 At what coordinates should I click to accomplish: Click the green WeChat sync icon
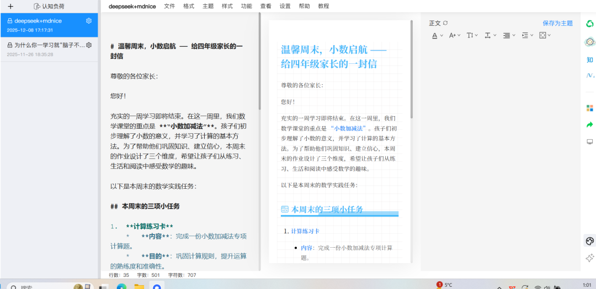coord(589,24)
